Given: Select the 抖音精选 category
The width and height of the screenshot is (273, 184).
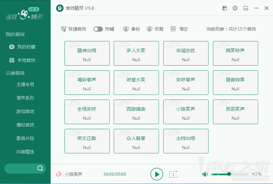Looking at the screenshot, I should coord(25,152).
